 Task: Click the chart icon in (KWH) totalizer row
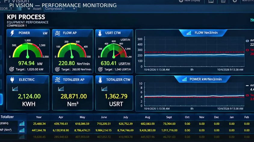coord(22,123)
